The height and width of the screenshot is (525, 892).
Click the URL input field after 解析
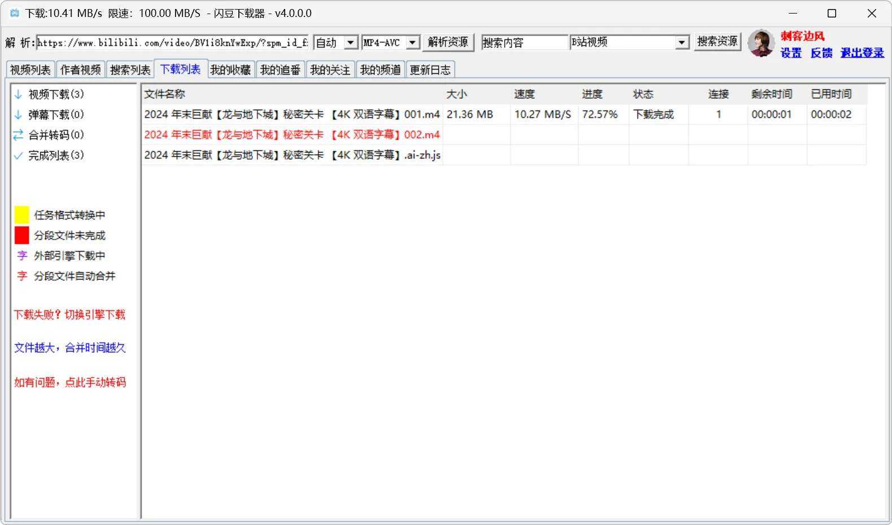(173, 42)
